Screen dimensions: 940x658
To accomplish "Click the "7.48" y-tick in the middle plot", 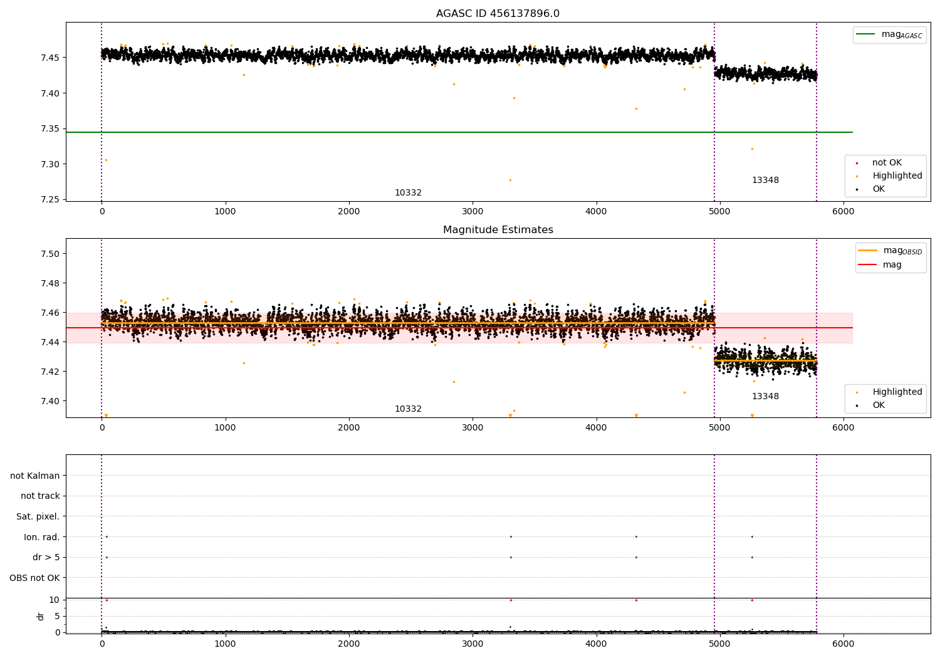I will click(x=50, y=284).
